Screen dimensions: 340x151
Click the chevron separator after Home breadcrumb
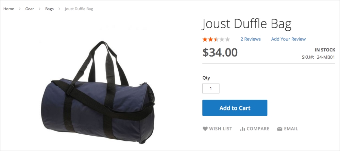click(19, 9)
